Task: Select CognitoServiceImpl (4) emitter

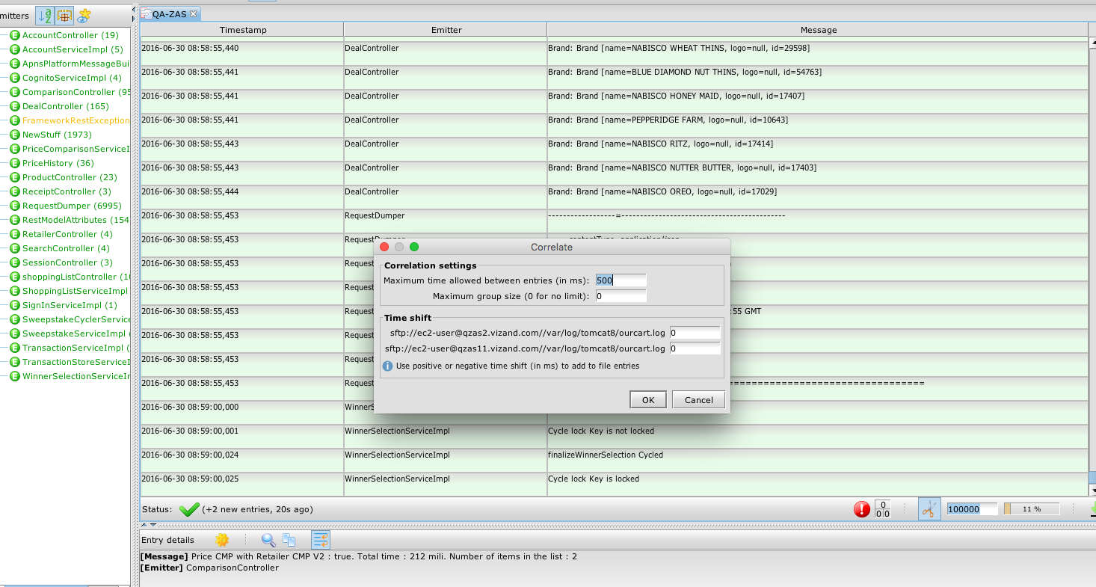Action: 72,78
